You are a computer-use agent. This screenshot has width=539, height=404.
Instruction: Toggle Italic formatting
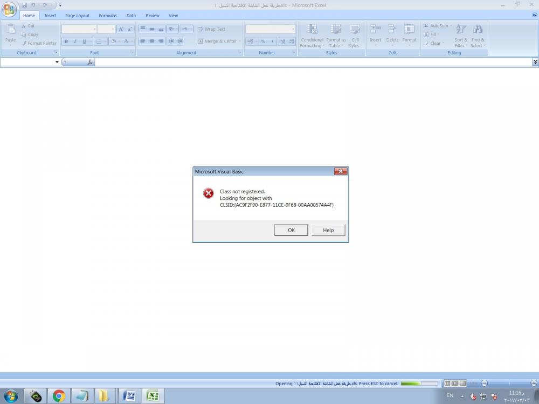coord(75,41)
